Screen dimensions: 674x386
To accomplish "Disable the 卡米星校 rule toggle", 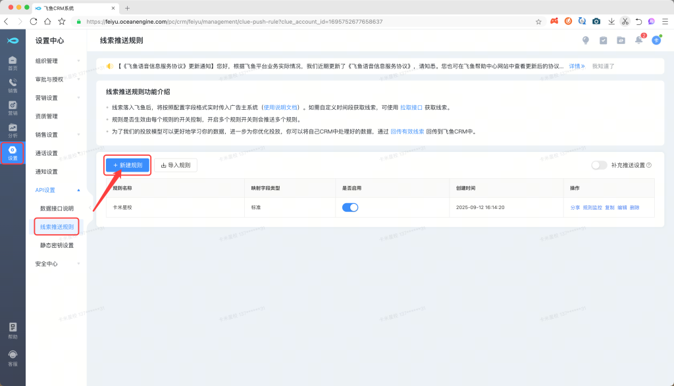I will tap(350, 207).
